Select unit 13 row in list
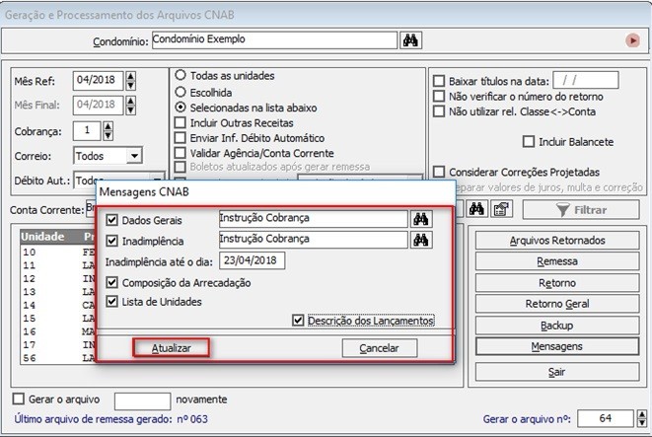The width and height of the screenshot is (652, 437). pos(58,292)
